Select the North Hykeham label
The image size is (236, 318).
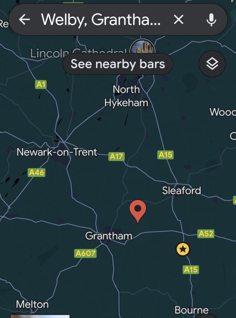pos(126,96)
